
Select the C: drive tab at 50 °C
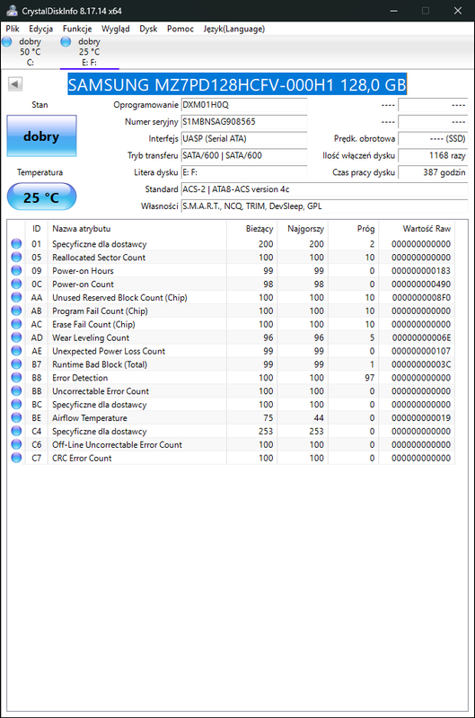[30, 52]
